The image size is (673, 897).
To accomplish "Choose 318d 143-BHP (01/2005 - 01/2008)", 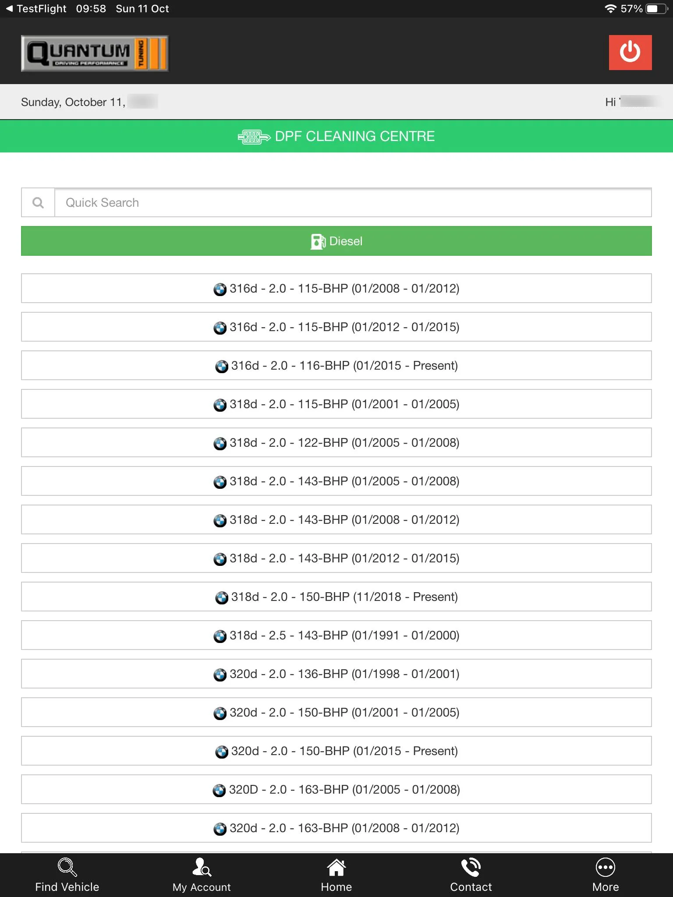I will [336, 481].
